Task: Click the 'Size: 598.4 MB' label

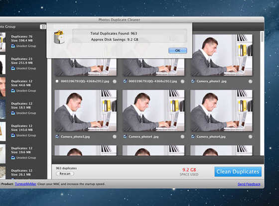Action: [22, 41]
